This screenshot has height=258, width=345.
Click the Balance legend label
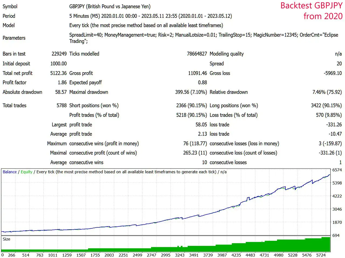(x=9, y=172)
